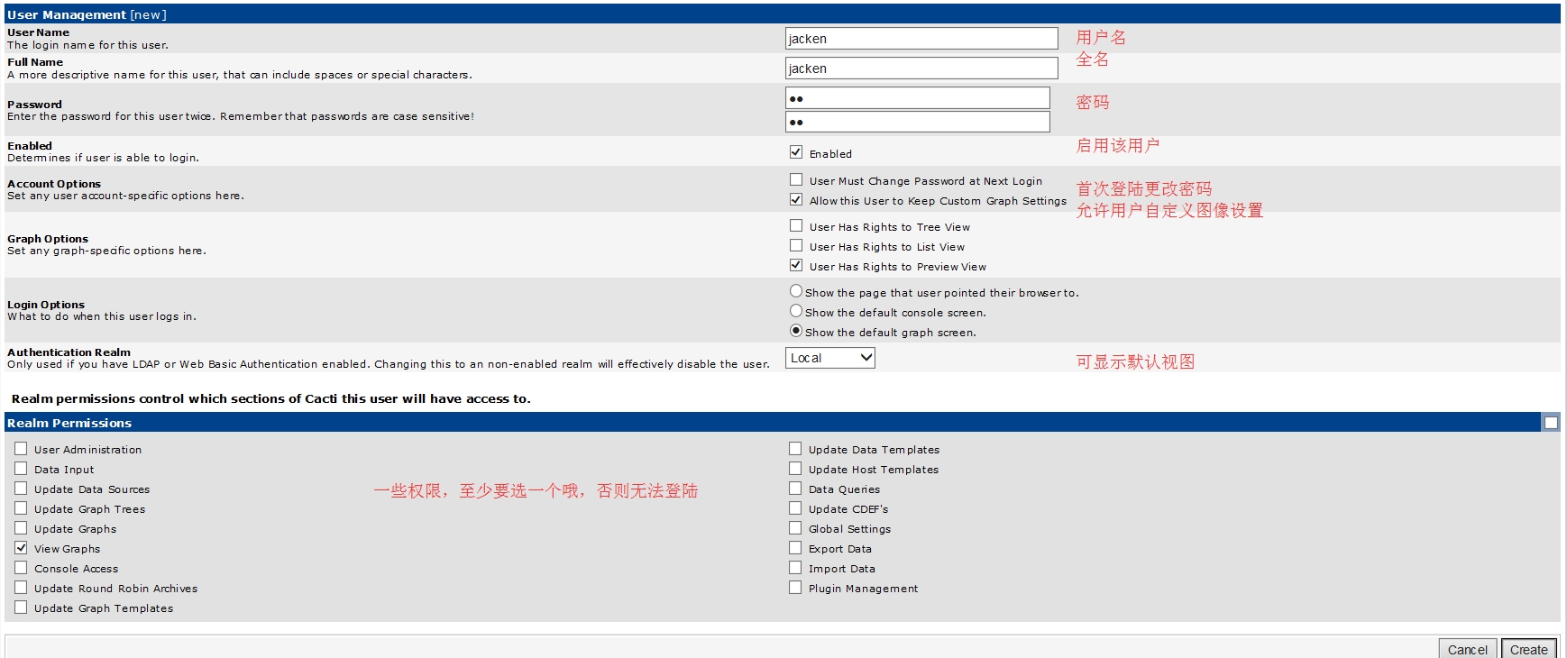Viewport: 1567px width, 658px height.
Task: Check User Administration permission
Action: (x=21, y=448)
